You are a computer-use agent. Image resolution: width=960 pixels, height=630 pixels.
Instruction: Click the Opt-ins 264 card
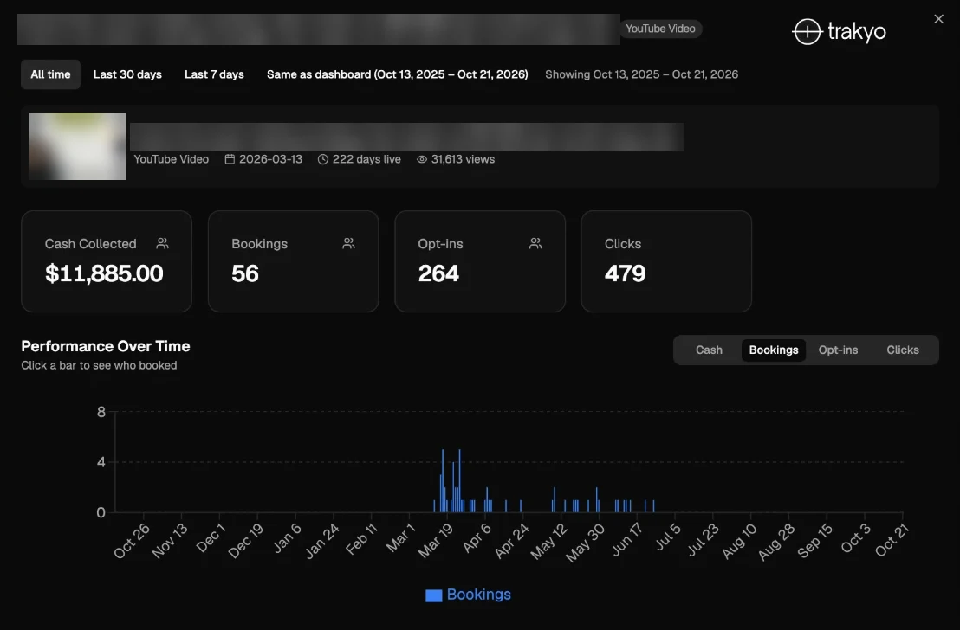[480, 261]
